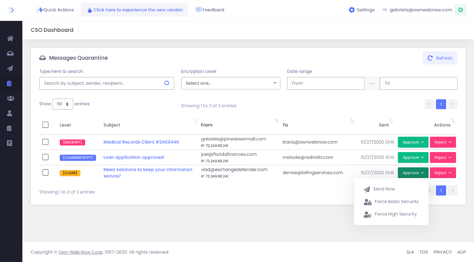Select the inbox tray icon in the sidebar
The image size is (474, 262).
[10, 53]
